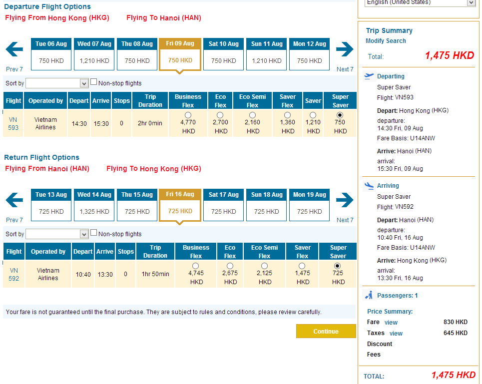Click the return next 7 days arrow

tap(345, 201)
